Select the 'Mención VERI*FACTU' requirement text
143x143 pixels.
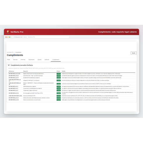pos(38,84)
